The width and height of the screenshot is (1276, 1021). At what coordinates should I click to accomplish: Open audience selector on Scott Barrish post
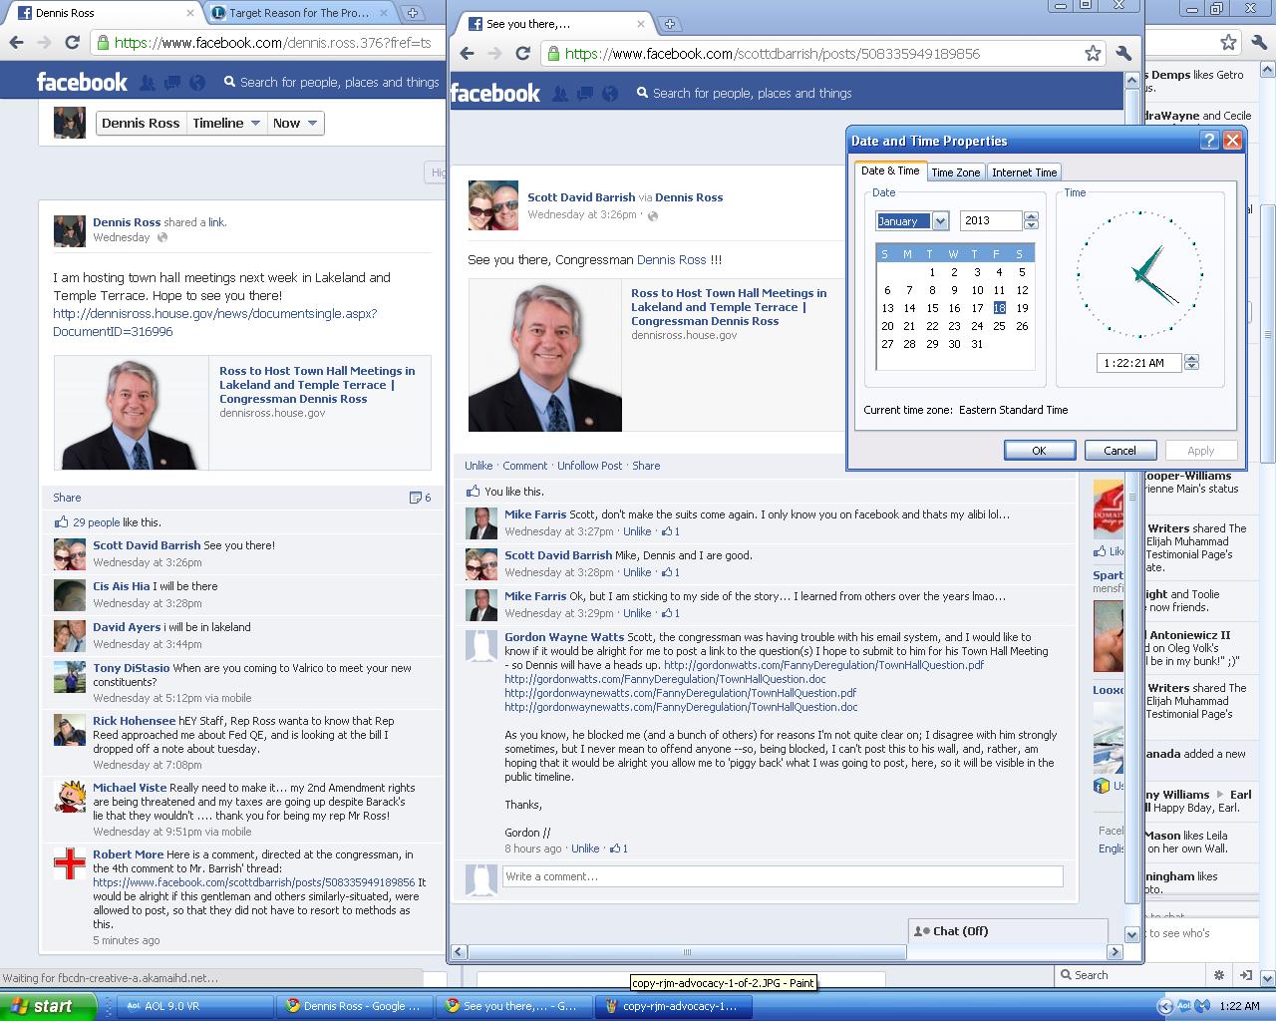[653, 215]
